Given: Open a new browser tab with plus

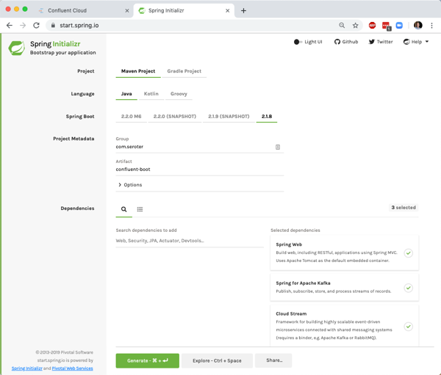Looking at the screenshot, I should [x=243, y=11].
